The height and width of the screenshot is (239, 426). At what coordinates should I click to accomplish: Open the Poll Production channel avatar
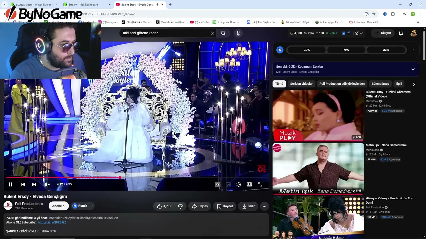pos(8,206)
